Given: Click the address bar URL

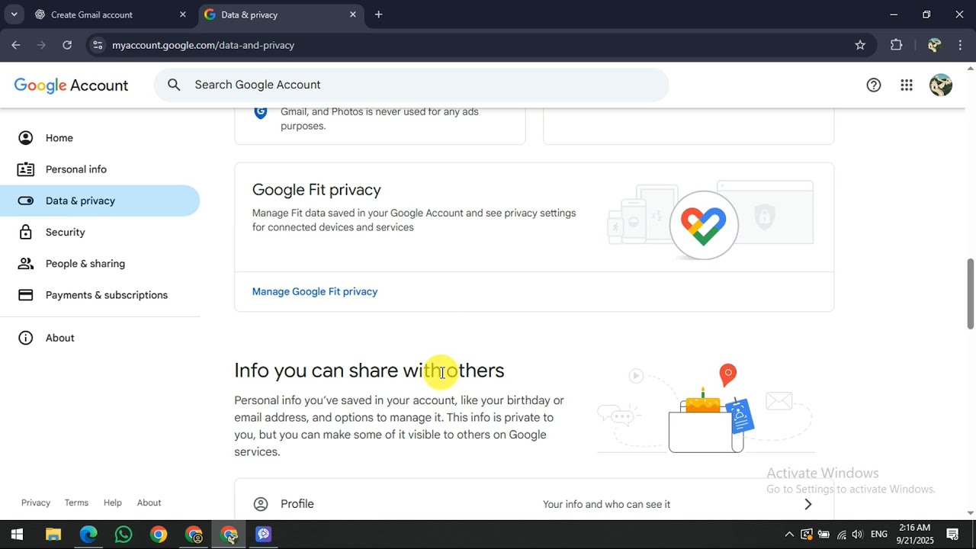Looking at the screenshot, I should click(203, 45).
